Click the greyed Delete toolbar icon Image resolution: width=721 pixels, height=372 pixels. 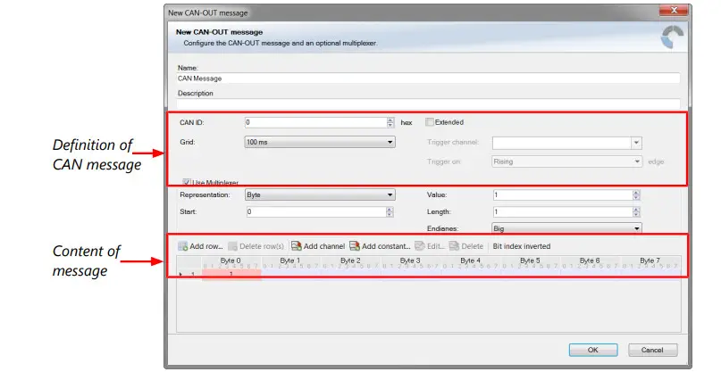(454, 246)
